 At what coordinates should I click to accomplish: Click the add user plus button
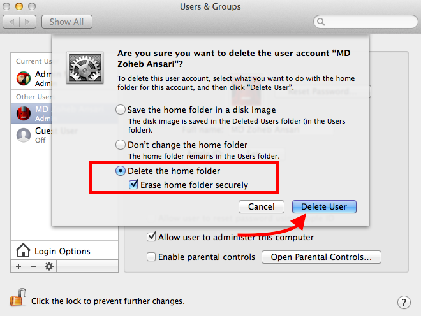pyautogui.click(x=18, y=266)
